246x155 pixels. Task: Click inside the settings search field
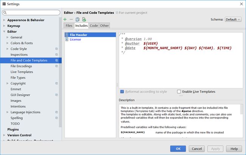(31, 13)
